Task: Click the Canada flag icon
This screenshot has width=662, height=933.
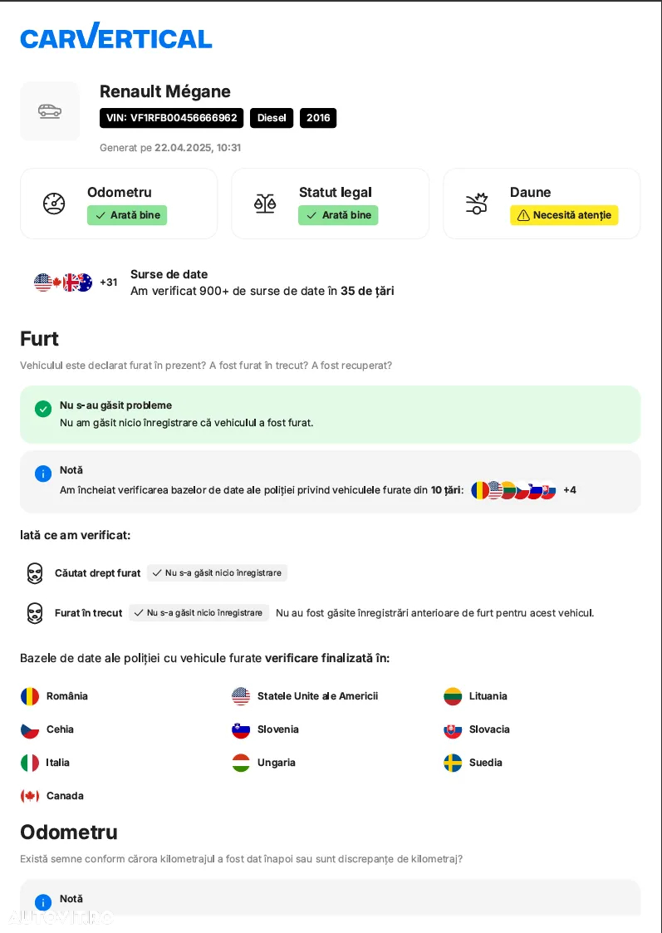Action: 30,796
